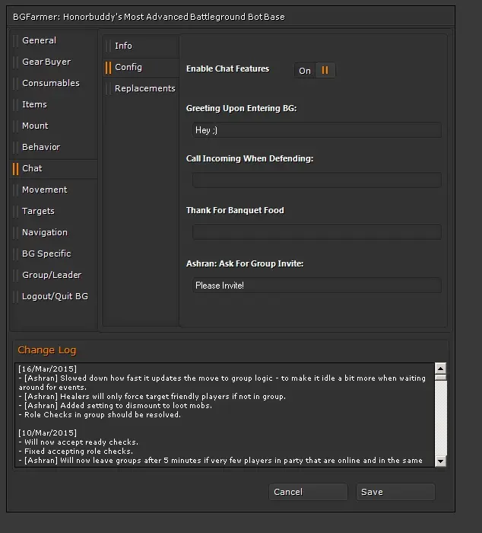This screenshot has height=533, width=482.
Task: Cancel the settings changes
Action: (308, 492)
